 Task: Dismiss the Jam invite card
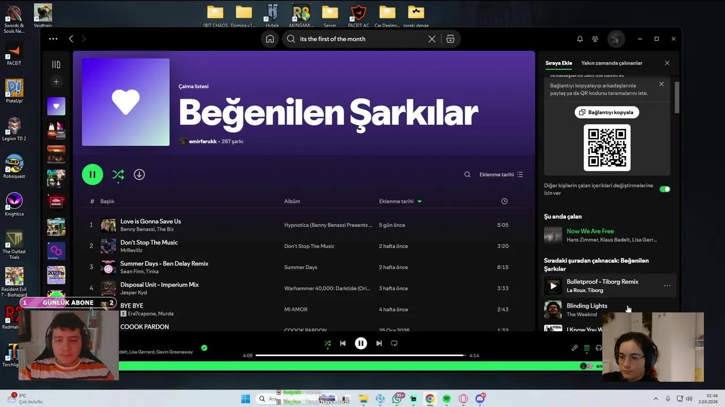coord(661,84)
